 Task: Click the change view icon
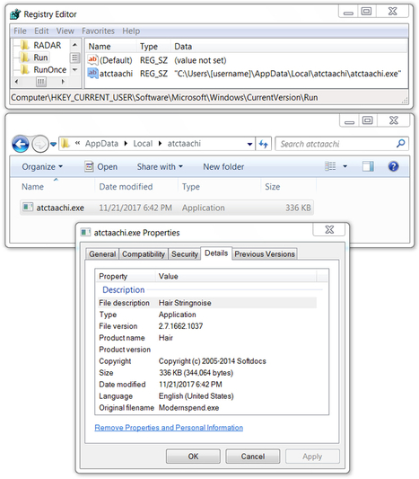click(x=330, y=166)
